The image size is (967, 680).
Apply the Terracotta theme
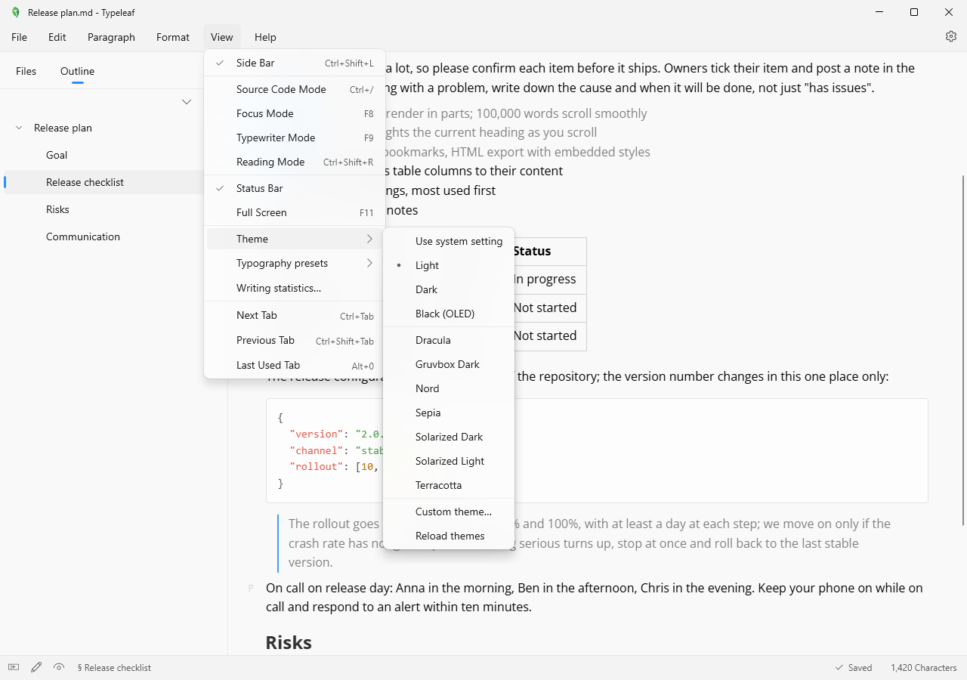coord(449,485)
